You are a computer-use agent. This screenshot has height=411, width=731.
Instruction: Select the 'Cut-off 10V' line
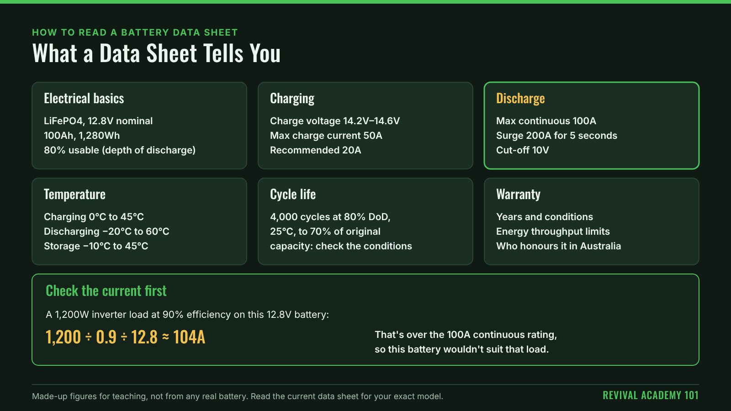click(523, 150)
